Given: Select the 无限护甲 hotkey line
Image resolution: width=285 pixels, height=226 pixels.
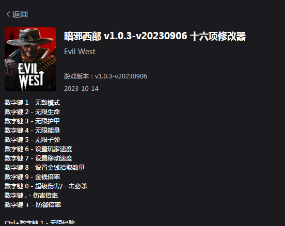Looking at the screenshot, I should pyautogui.click(x=32, y=121).
